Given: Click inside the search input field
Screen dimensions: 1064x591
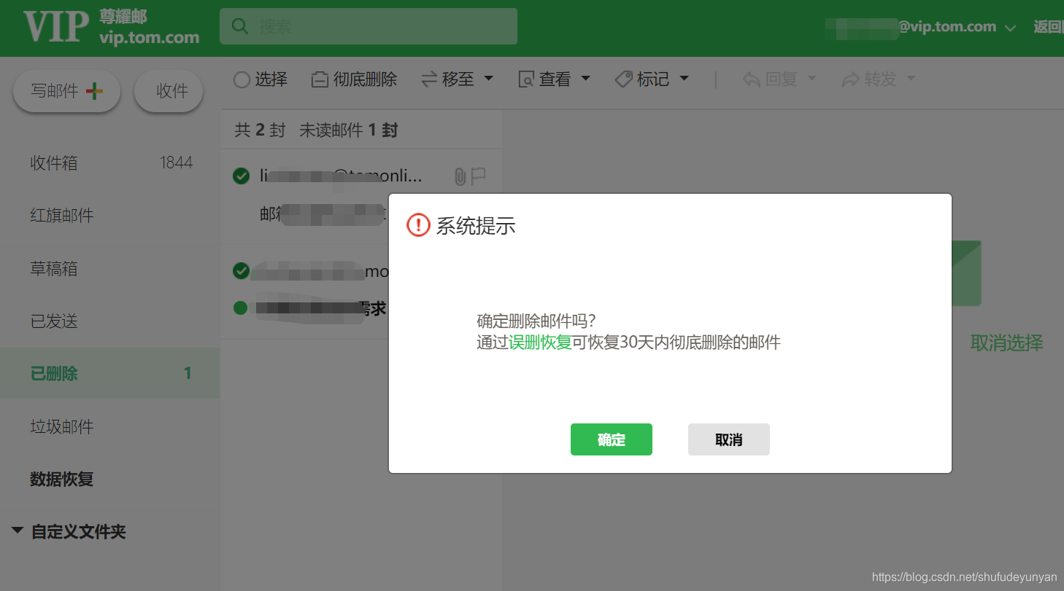Looking at the screenshot, I should [365, 26].
